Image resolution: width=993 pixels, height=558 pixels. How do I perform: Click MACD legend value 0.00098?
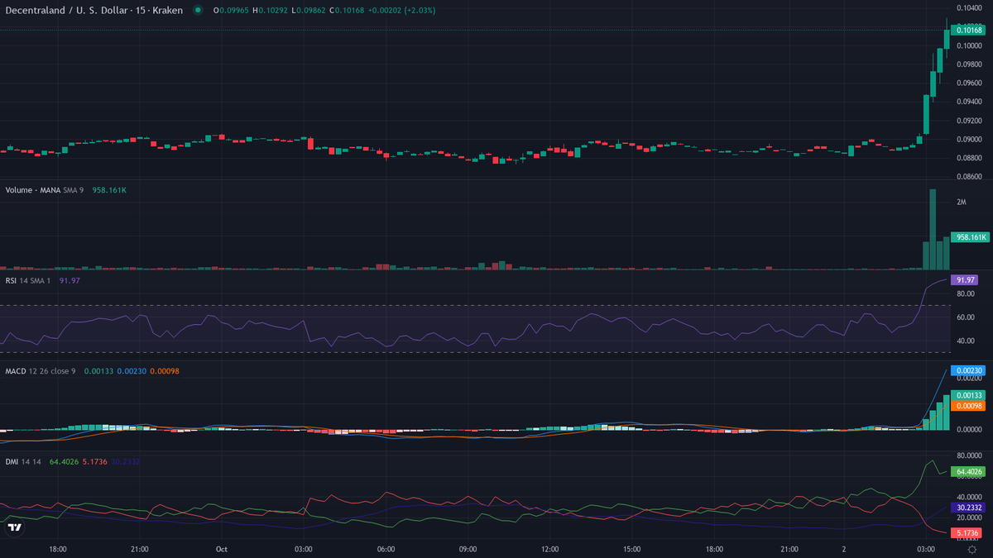pos(165,371)
